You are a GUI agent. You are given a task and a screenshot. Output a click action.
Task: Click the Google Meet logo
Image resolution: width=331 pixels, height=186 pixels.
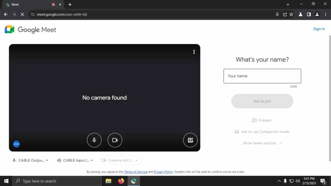(31, 29)
